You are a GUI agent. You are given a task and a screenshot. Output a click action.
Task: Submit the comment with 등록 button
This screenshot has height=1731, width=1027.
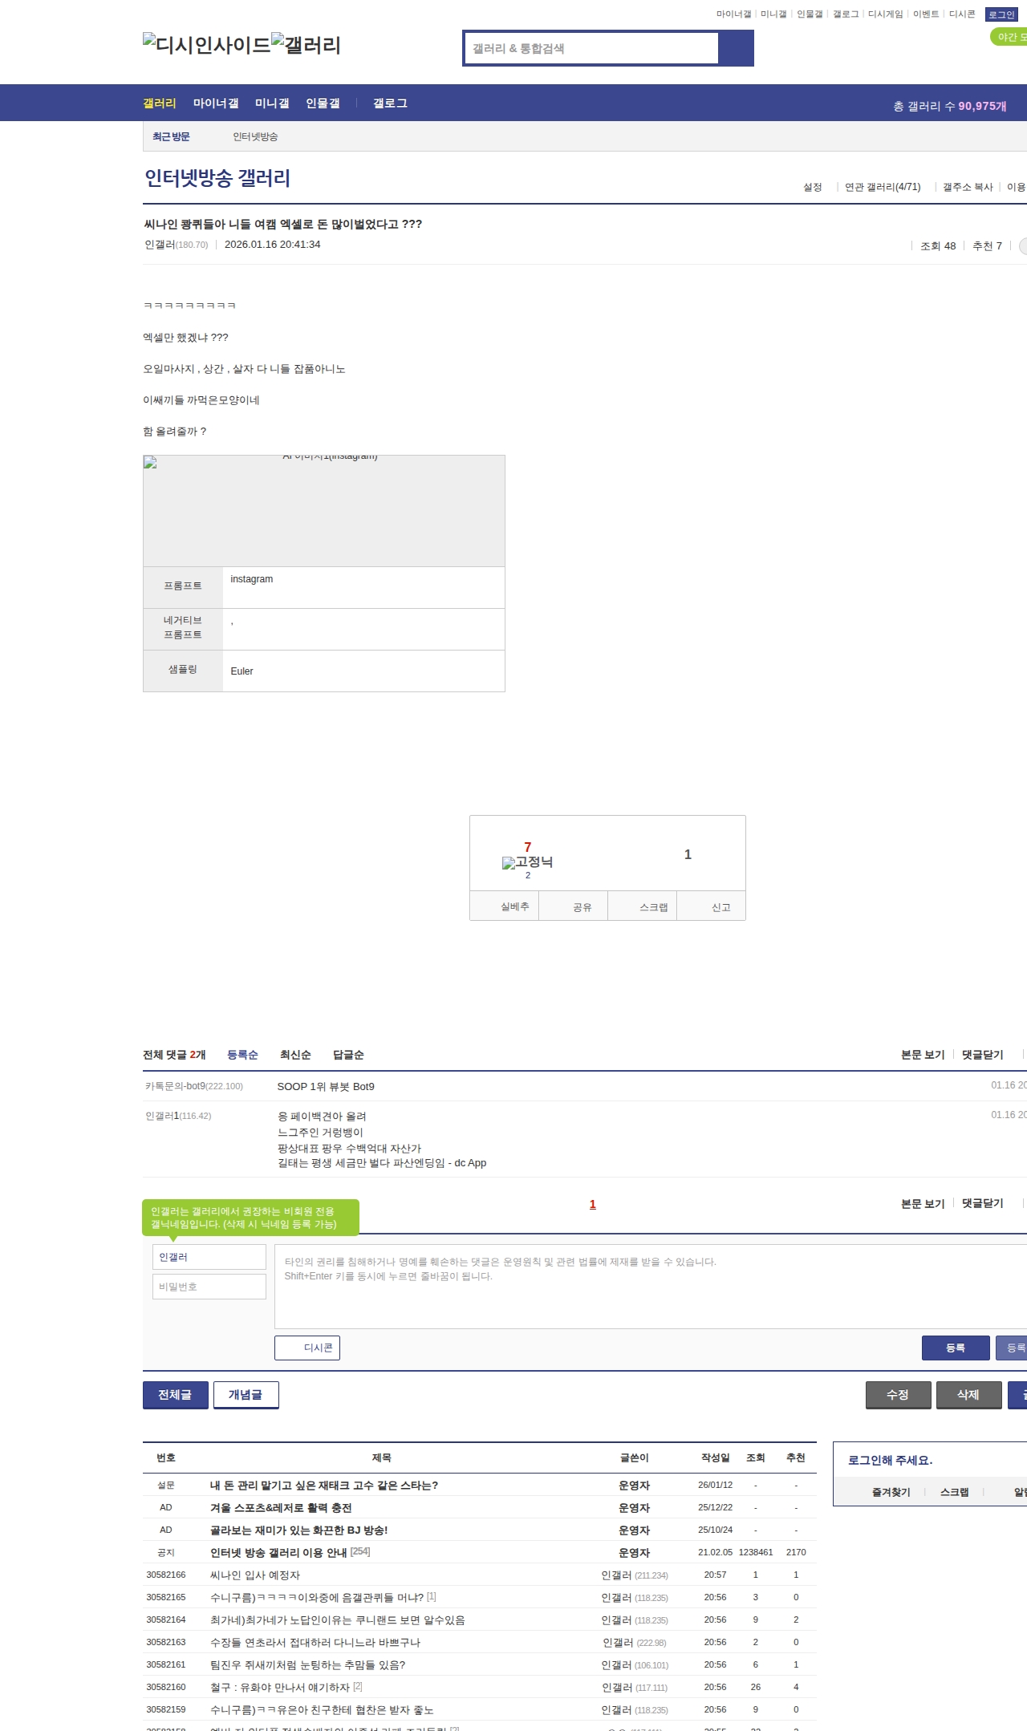tap(956, 1348)
